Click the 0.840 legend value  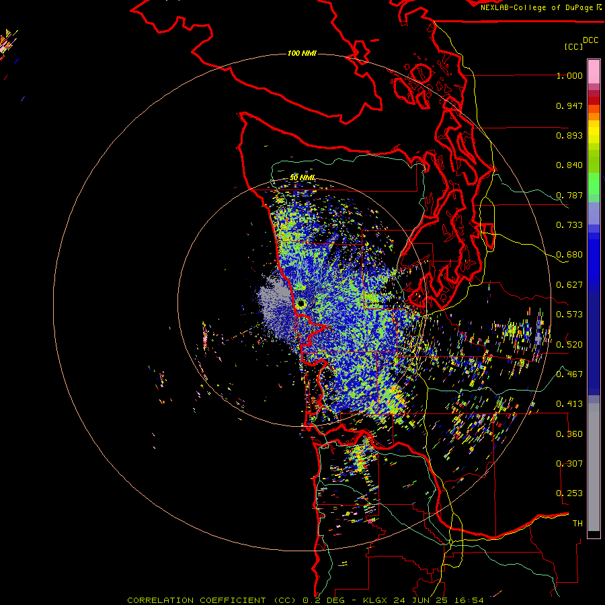(569, 165)
